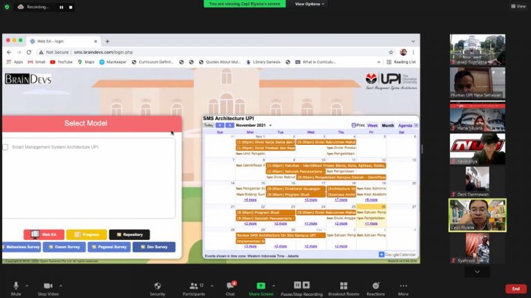Pause the Zoom recording indicator
Screen dimensions: 531x298
pyautogui.click(x=62, y=7)
